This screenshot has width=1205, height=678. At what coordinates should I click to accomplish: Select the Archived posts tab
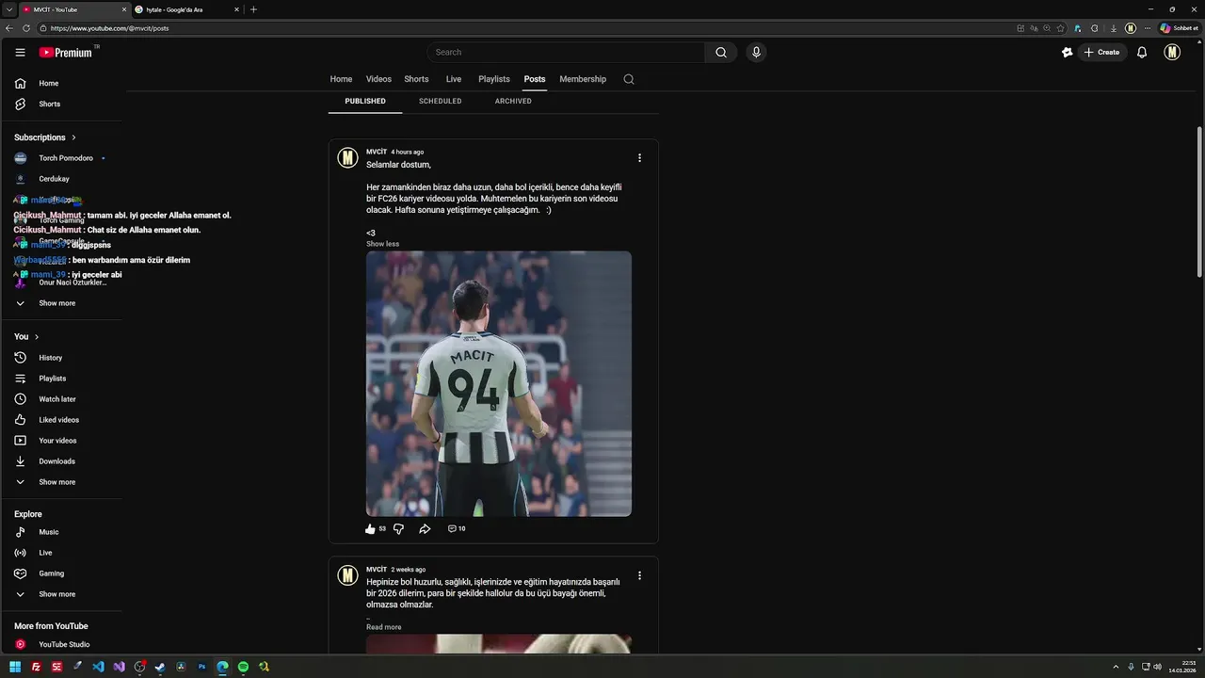[513, 101]
